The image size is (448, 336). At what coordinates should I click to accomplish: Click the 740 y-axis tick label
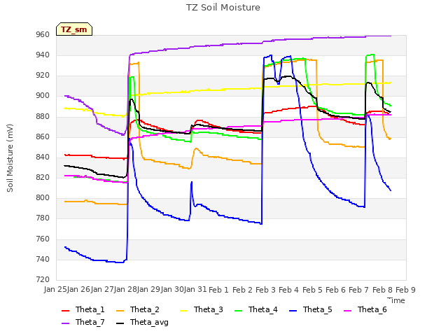click(x=43, y=260)
